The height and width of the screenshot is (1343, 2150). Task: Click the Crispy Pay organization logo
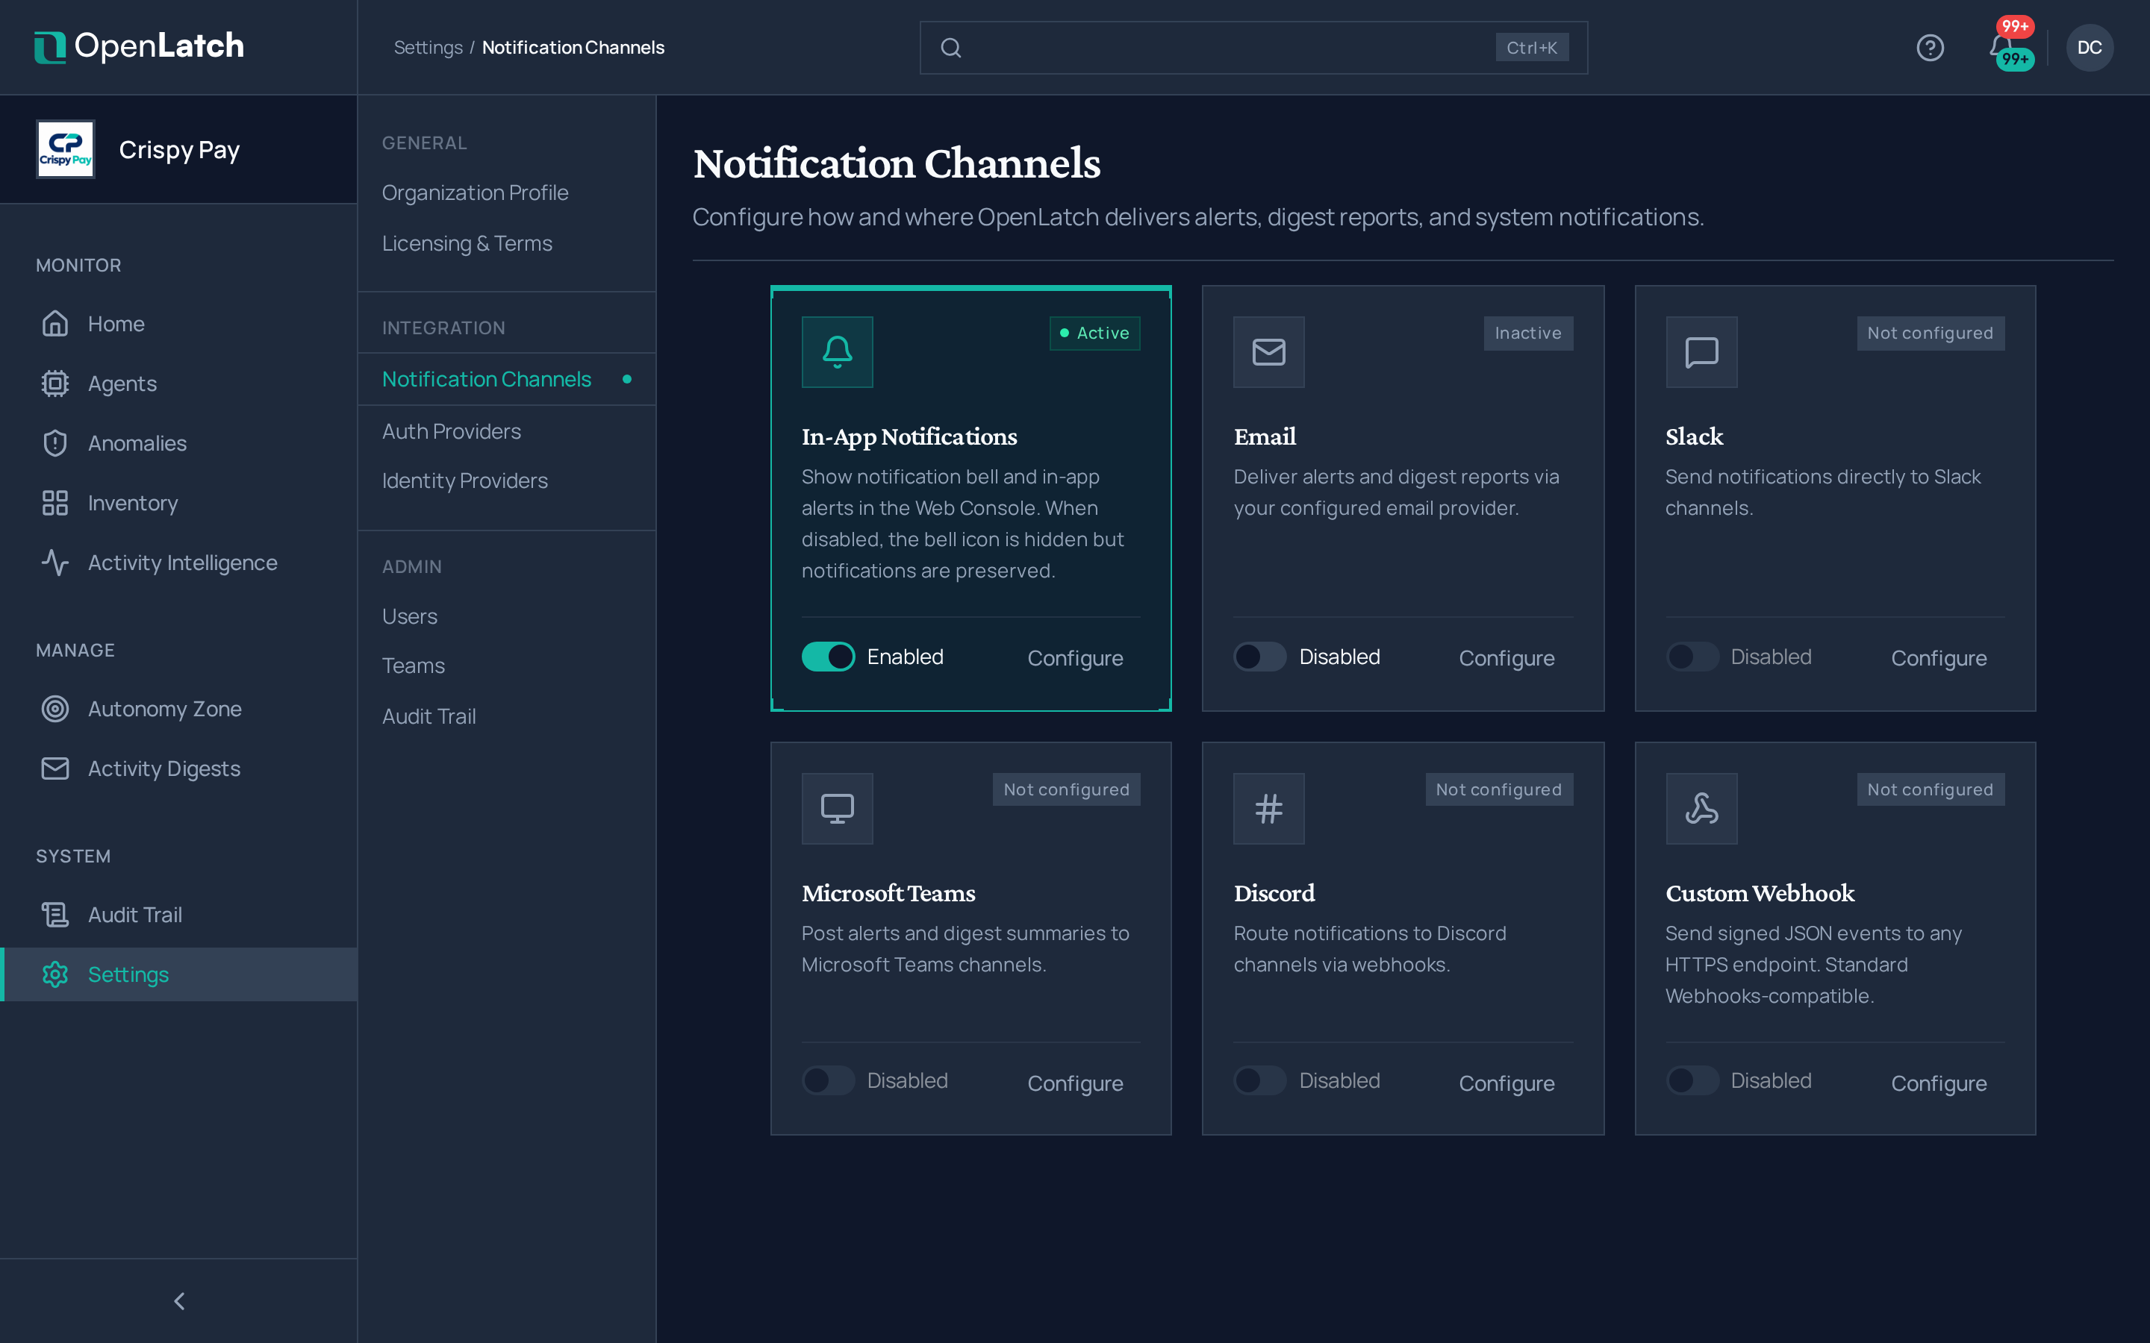(65, 149)
